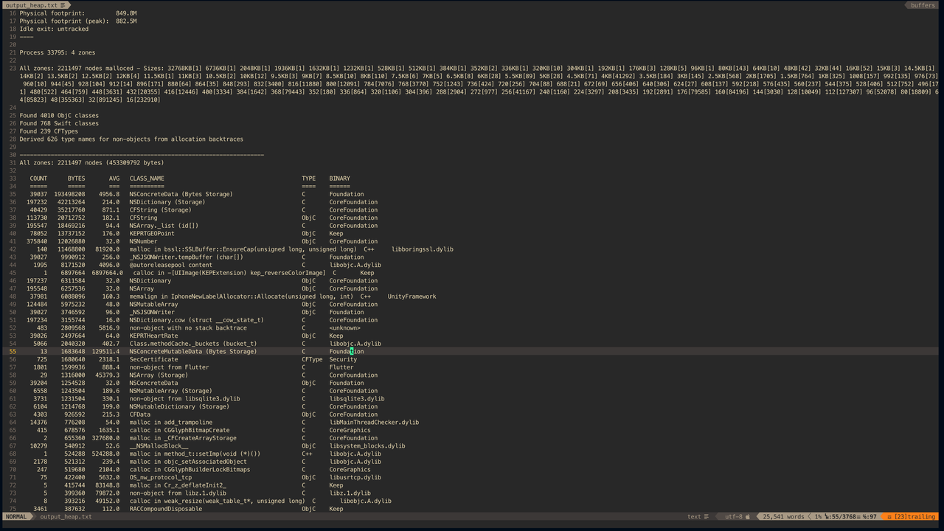This screenshot has height=531, width=944.
Task: Click the line position 55/3768 indicator
Action: (x=840, y=517)
